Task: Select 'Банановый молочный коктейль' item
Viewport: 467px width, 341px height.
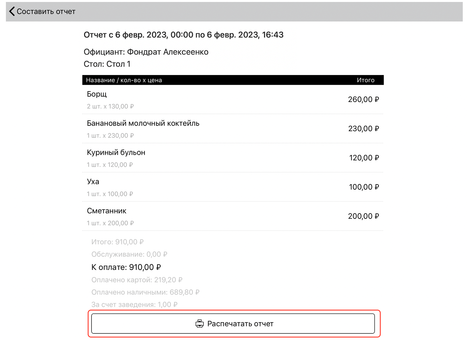Action: 143,123
